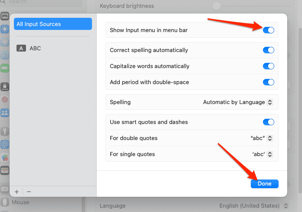The width and height of the screenshot is (302, 212).
Task: Toggle Add period with double-space switch
Action: [x=269, y=82]
